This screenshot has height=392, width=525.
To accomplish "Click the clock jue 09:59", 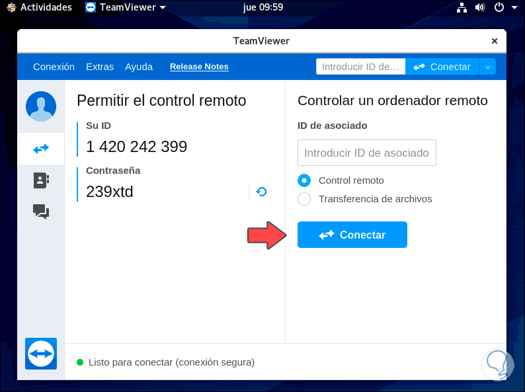I will tap(263, 7).
